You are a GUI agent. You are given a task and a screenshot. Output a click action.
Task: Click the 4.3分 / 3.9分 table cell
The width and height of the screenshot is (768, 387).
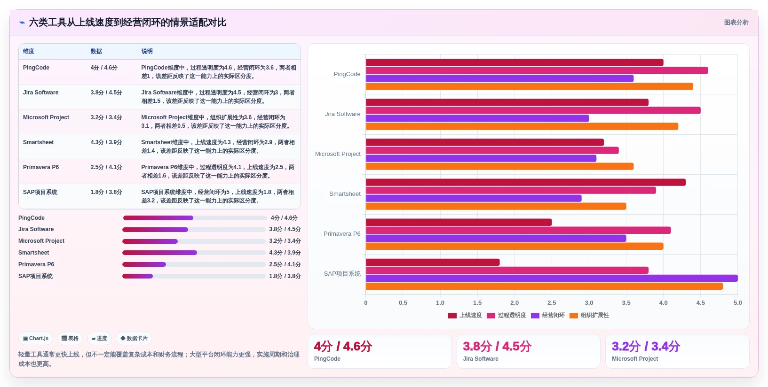[x=106, y=142]
